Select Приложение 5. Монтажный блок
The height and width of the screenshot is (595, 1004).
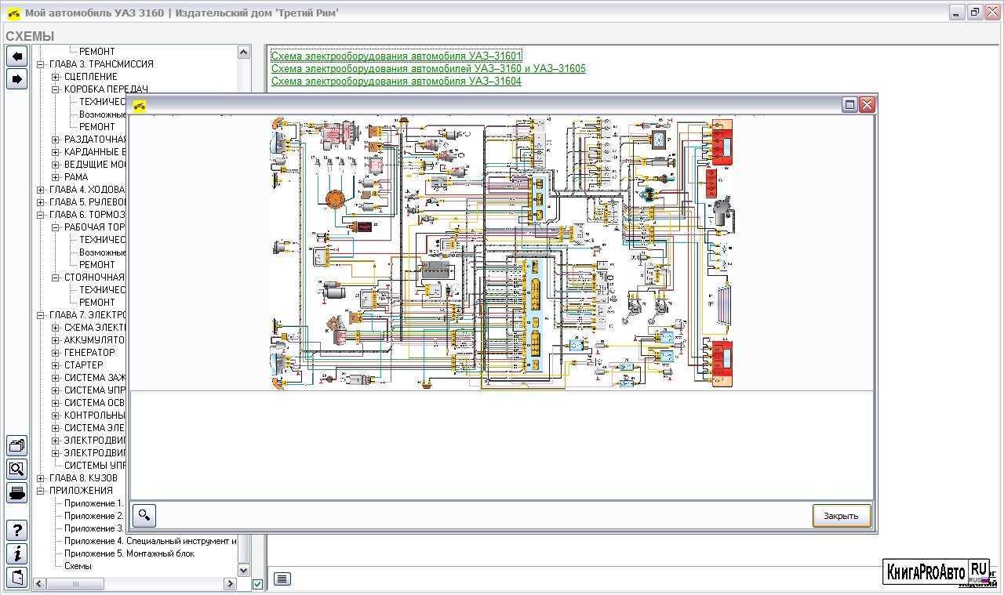(129, 553)
